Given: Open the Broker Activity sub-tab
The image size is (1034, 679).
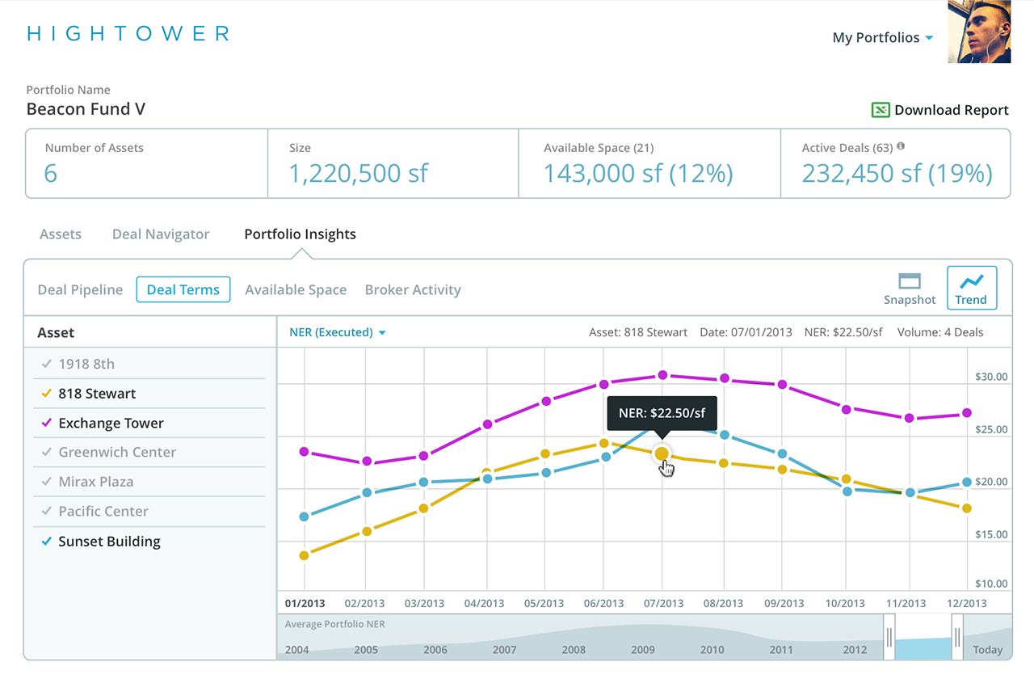Looking at the screenshot, I should coord(413,289).
